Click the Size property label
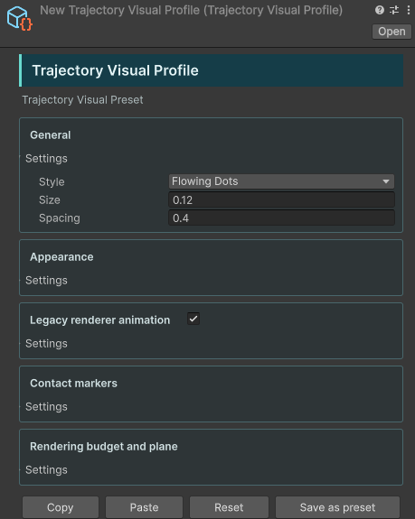 (x=50, y=199)
